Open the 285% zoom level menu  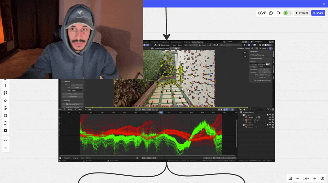point(306,178)
